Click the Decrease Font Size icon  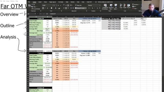coord(60,5)
